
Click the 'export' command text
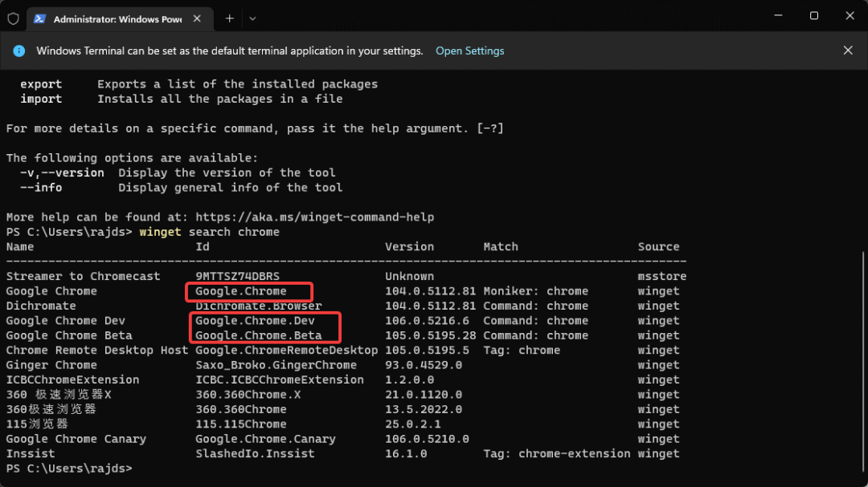pyautogui.click(x=41, y=84)
